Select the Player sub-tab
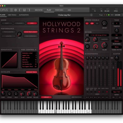The image size is (123, 123). point(3,15)
